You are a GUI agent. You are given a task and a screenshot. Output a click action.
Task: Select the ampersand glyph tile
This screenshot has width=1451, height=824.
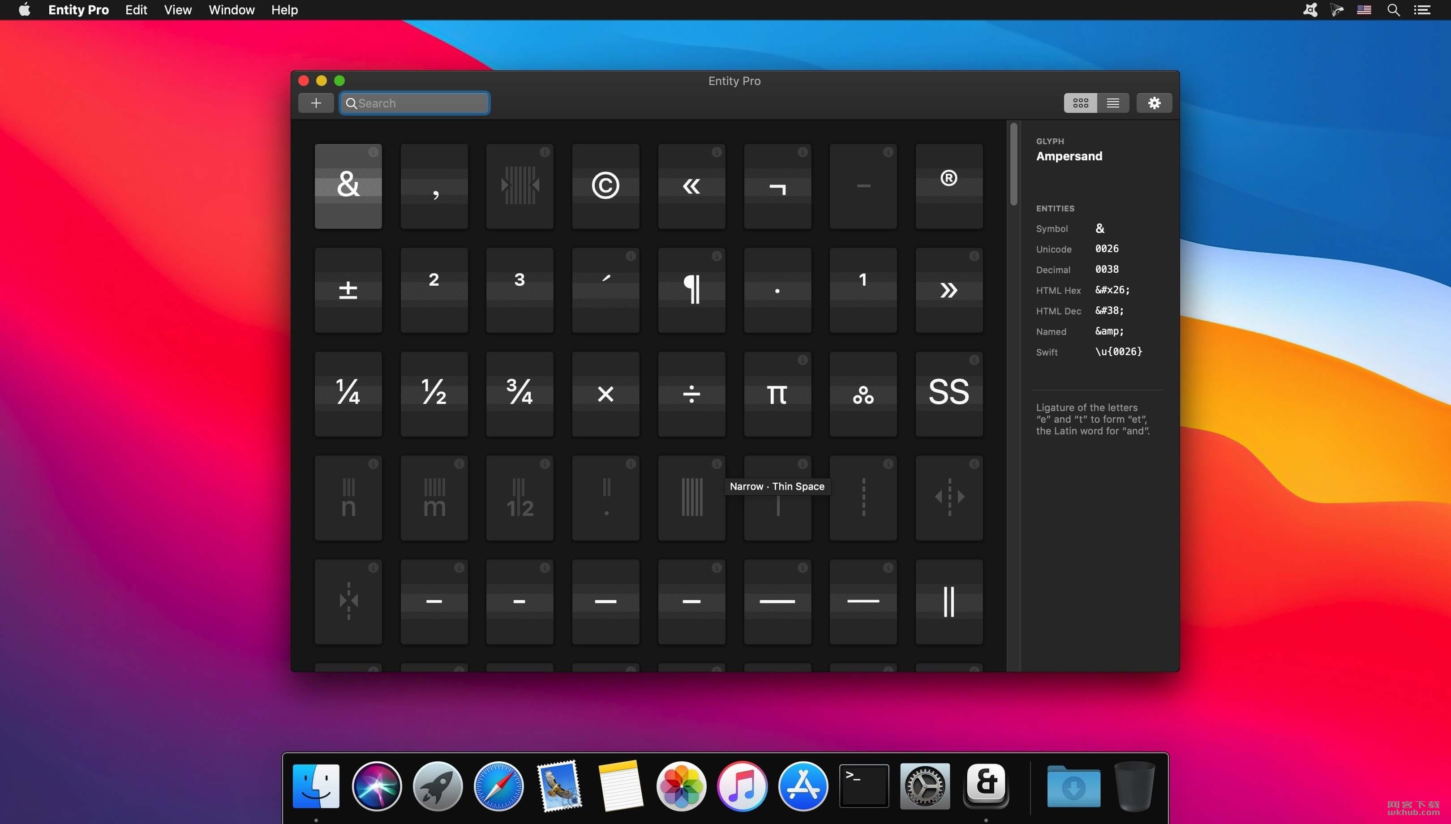[348, 186]
